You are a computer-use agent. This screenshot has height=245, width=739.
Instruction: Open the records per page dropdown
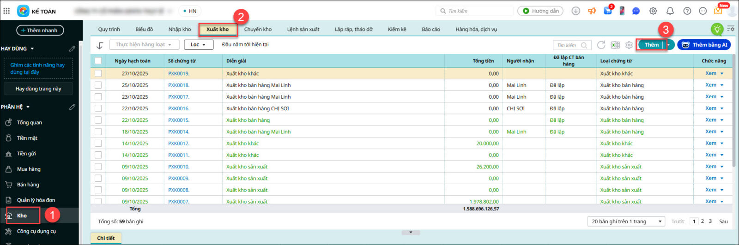pyautogui.click(x=626, y=221)
